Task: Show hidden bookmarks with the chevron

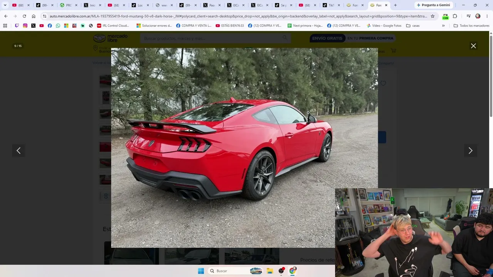Action: click(x=443, y=25)
